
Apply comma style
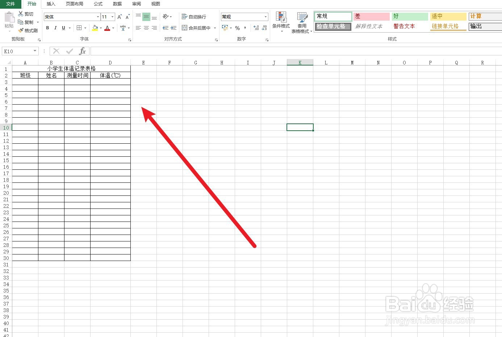click(245, 28)
